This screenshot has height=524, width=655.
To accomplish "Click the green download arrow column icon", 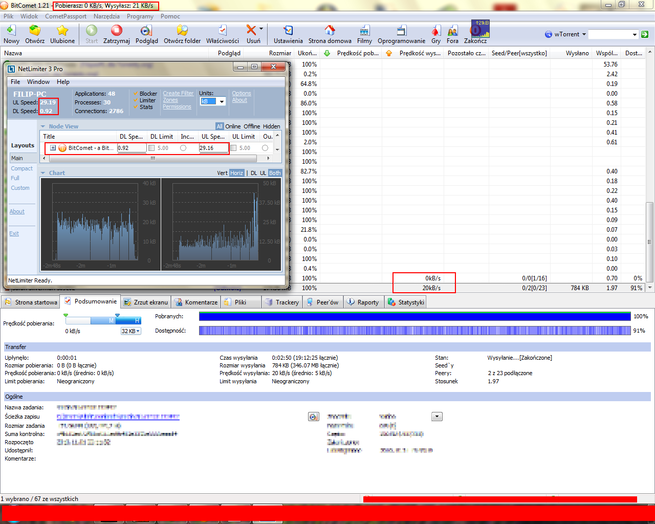I will (327, 53).
